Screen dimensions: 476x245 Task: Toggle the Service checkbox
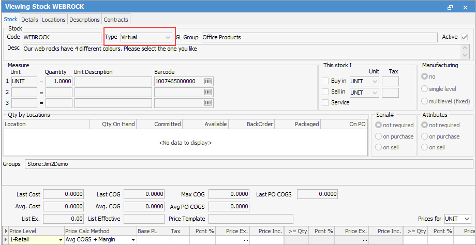coord(325,103)
